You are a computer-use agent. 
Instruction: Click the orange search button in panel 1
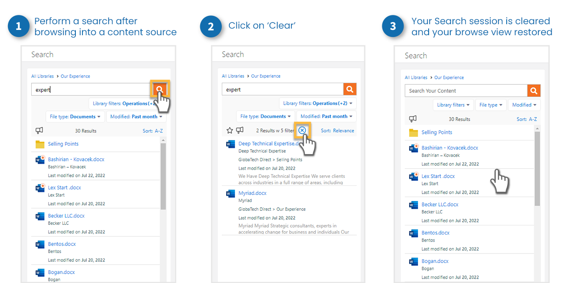tap(160, 89)
